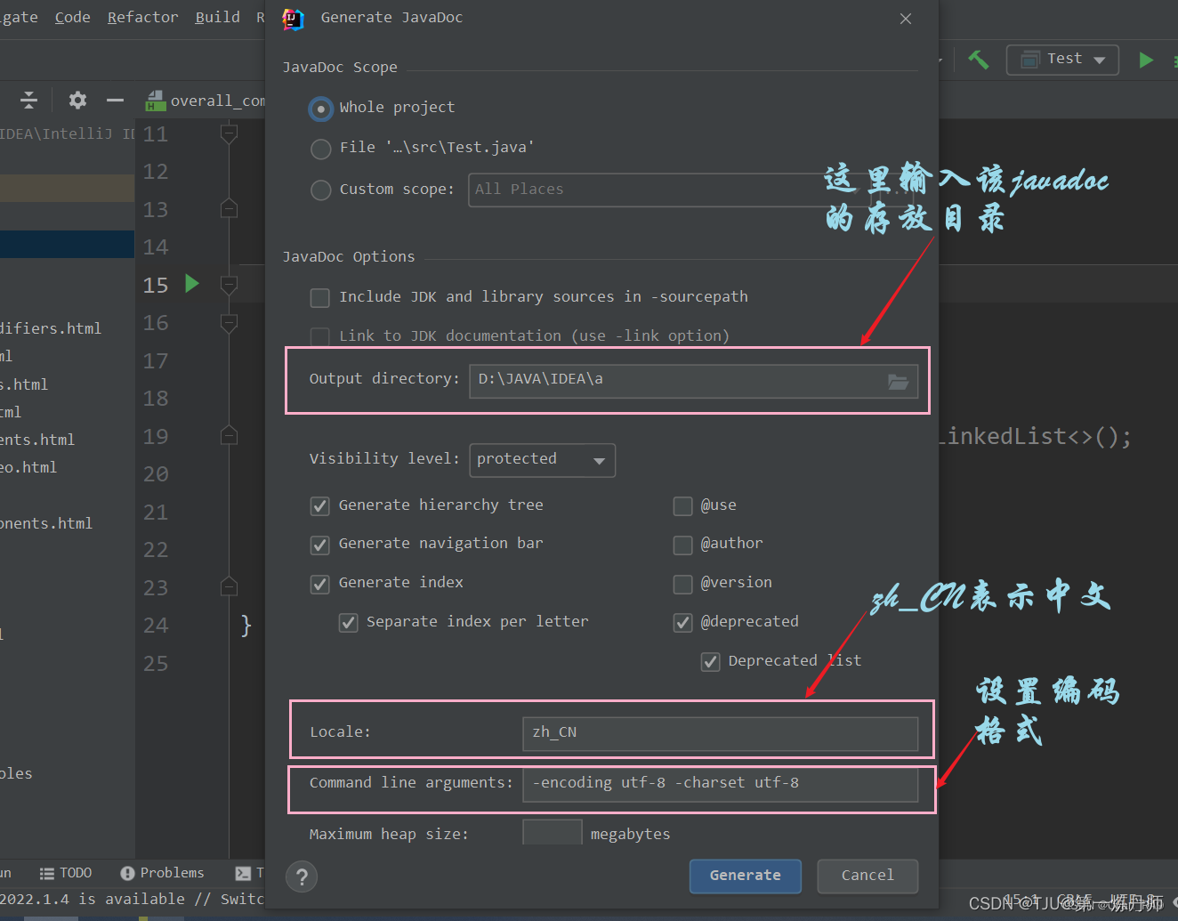Image resolution: width=1178 pixels, height=921 pixels.
Task: Click the Command line arguments field
Action: 720,784
